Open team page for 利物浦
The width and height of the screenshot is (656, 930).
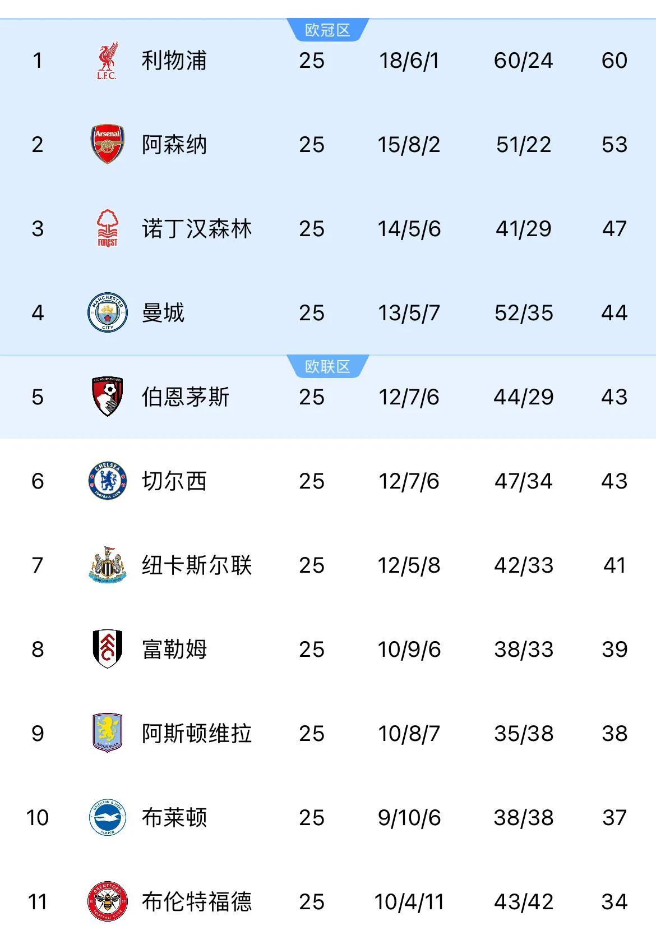coord(174,61)
